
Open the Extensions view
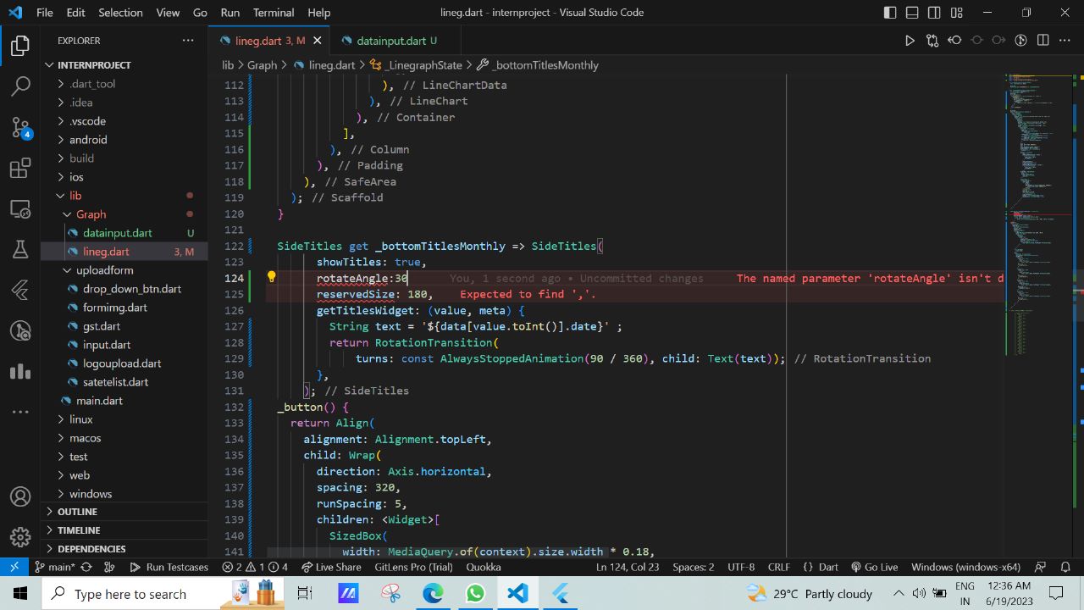click(20, 169)
